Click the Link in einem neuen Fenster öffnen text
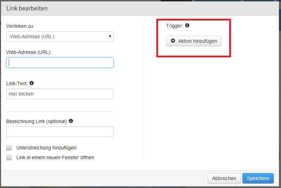 [x=55, y=158]
